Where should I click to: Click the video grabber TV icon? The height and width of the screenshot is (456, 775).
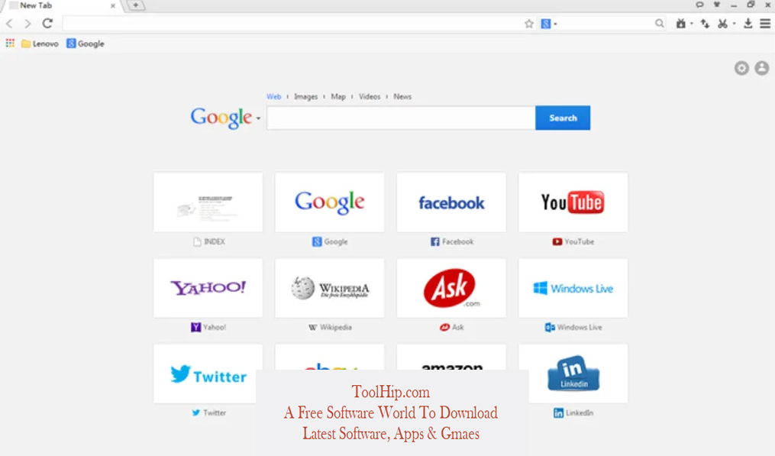[681, 23]
